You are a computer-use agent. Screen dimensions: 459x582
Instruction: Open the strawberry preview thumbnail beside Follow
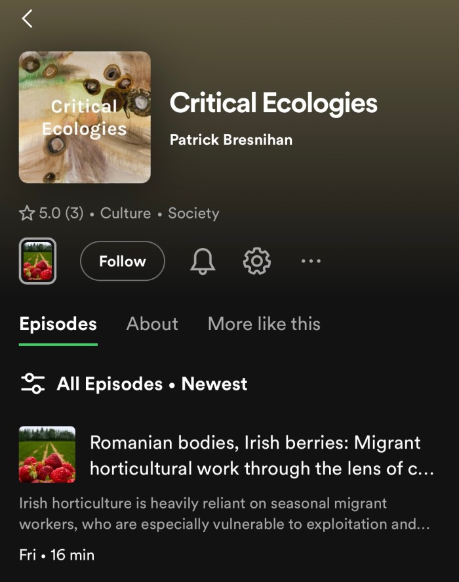(x=37, y=261)
